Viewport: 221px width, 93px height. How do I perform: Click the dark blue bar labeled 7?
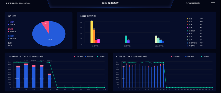click(x=163, y=42)
